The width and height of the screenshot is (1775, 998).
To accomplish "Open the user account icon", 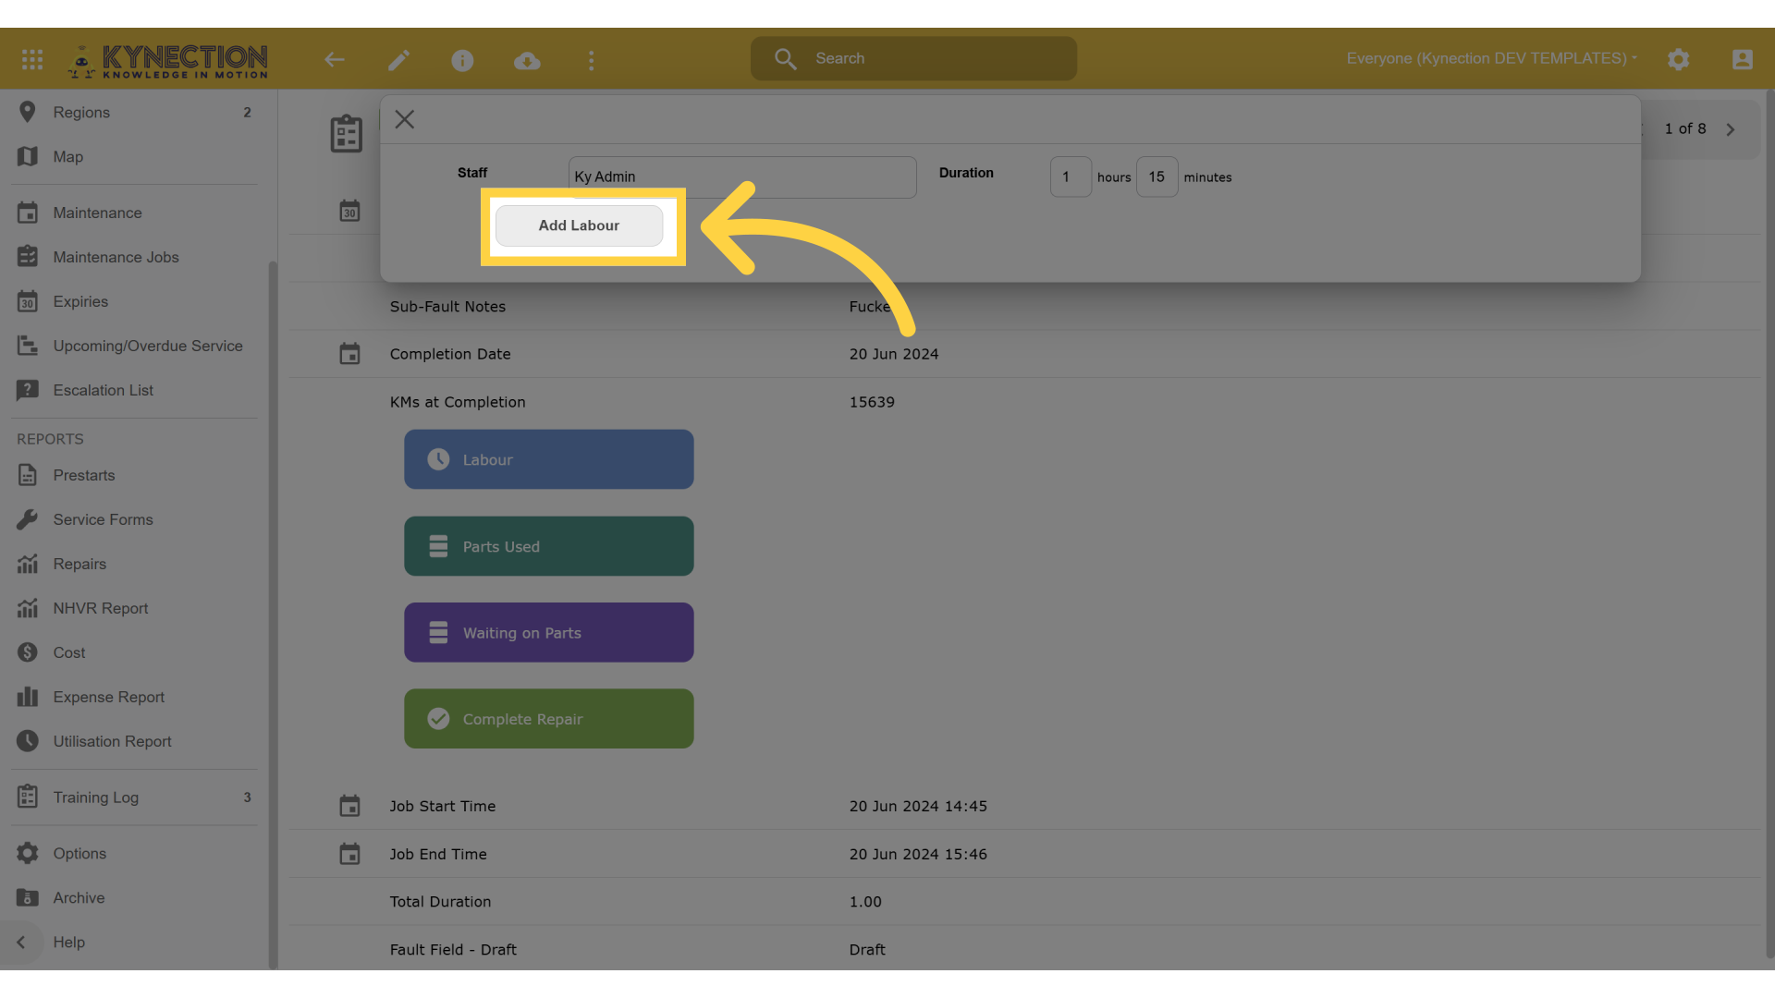I will [1742, 60].
